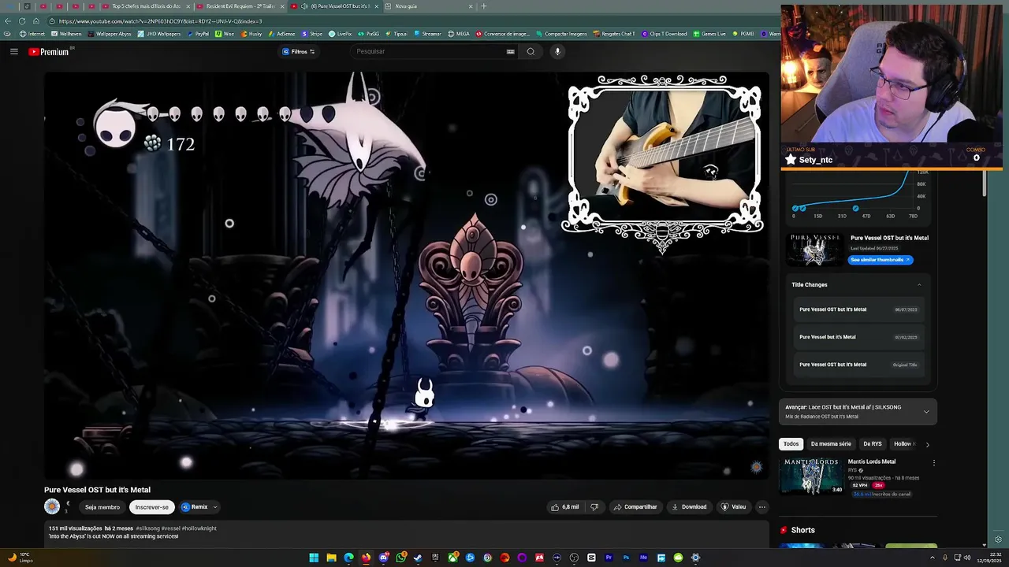Open the more actions ellipsis under video
The width and height of the screenshot is (1009, 567).
[x=761, y=507]
